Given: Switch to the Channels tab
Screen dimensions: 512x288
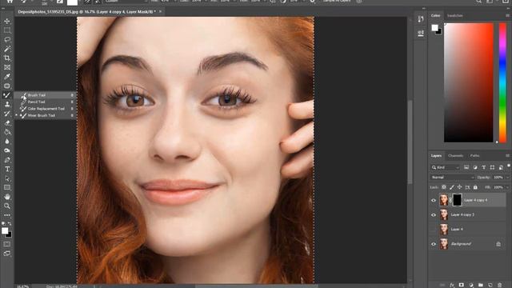Looking at the screenshot, I should click(x=455, y=156).
